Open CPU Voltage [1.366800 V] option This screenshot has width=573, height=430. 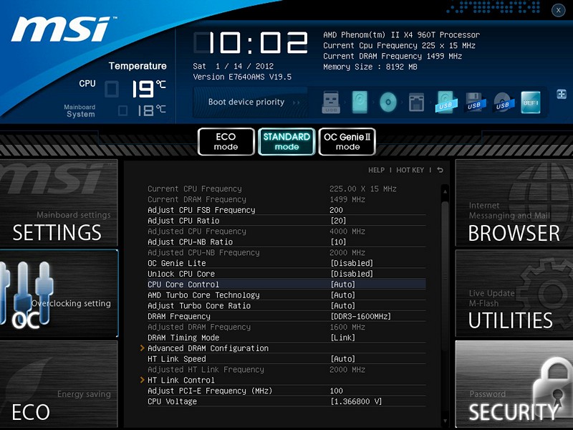coord(356,401)
